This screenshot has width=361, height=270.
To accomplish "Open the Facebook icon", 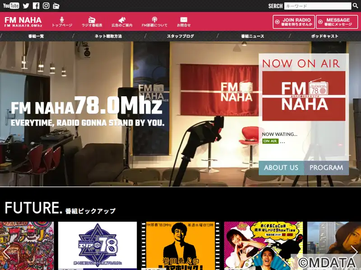I will click(x=36, y=6).
